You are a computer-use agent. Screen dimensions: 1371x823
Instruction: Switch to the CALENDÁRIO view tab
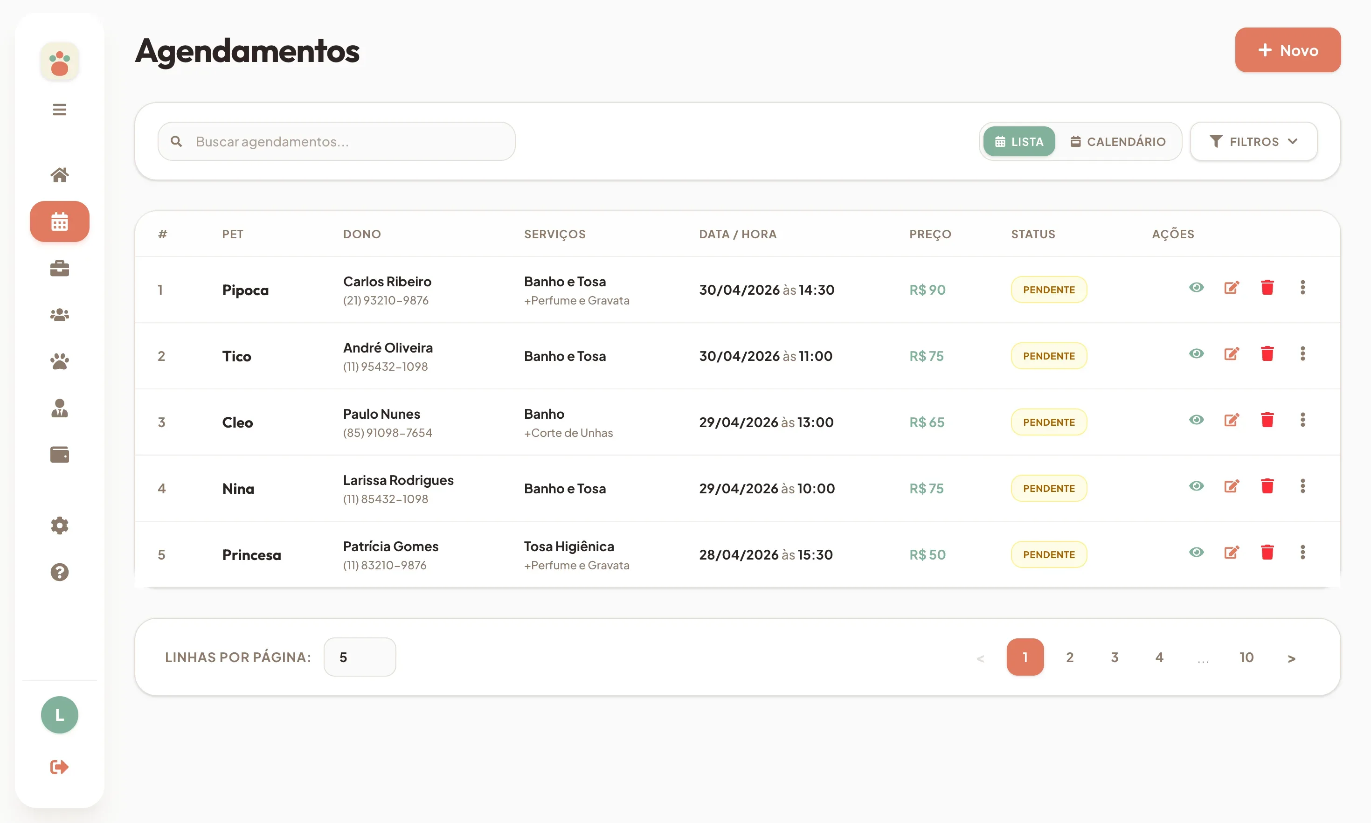(1118, 141)
